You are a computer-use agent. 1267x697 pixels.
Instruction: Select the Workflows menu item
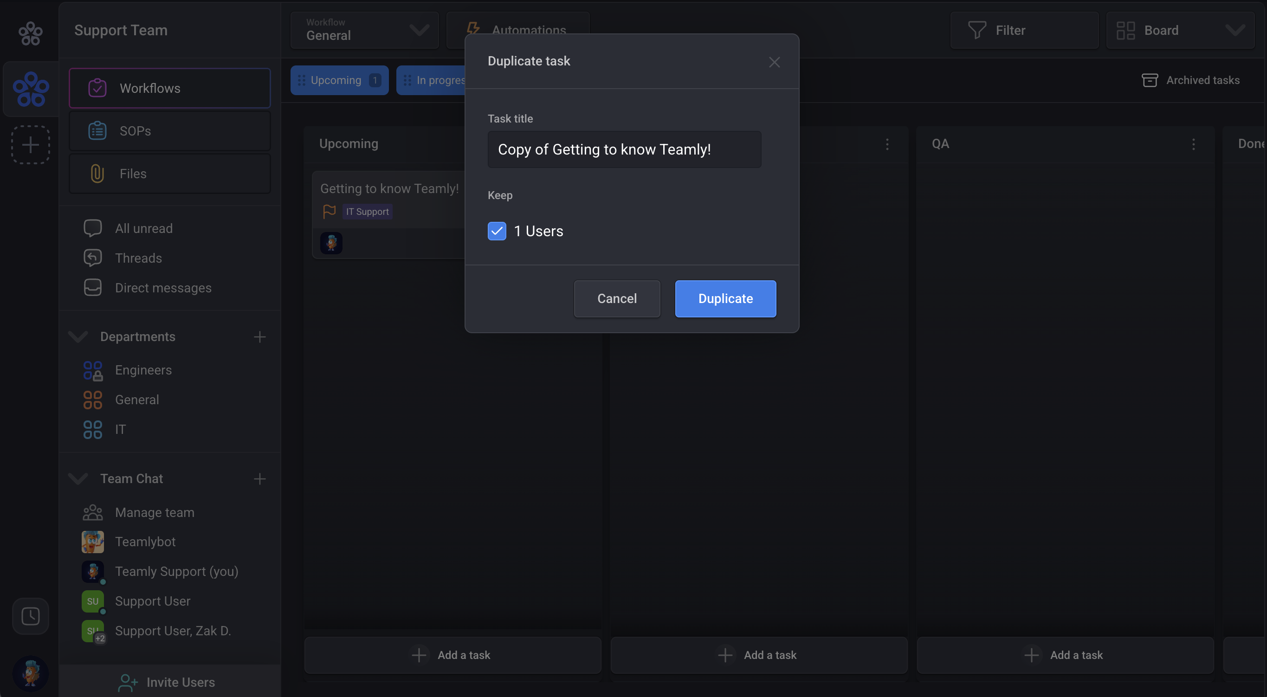(x=170, y=89)
